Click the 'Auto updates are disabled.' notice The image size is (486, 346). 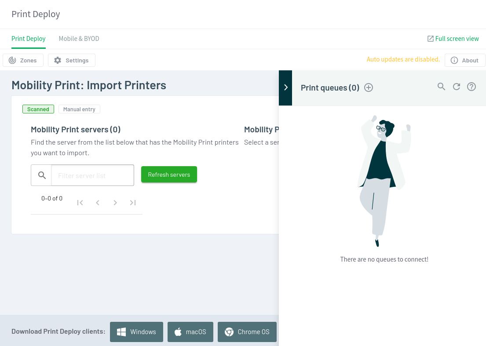[x=403, y=59]
